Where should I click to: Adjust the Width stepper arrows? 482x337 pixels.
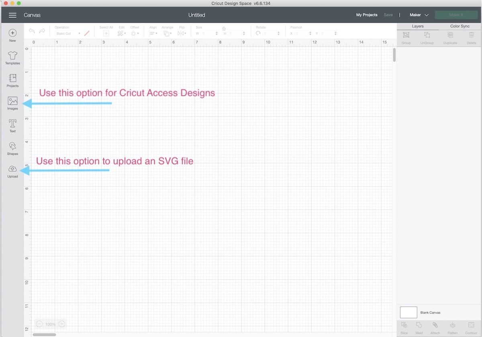[217, 33]
